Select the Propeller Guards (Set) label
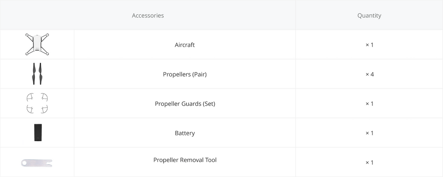This screenshot has width=443, height=177. click(185, 104)
